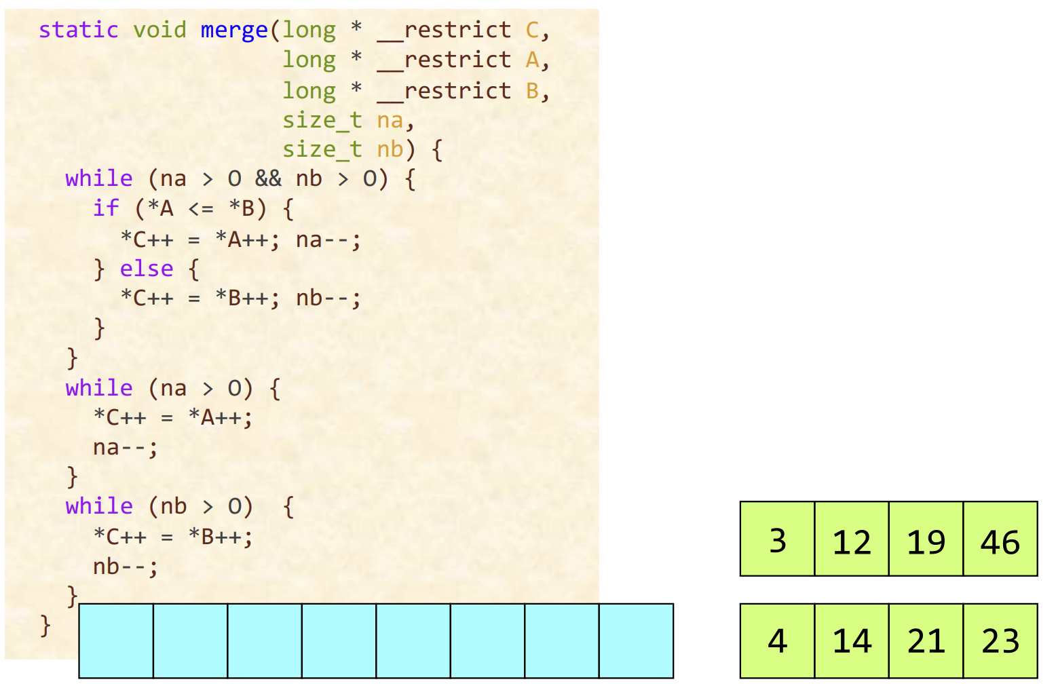Click the parameter line 'long * __restrict A,'
Viewport: 1056px width, 688px height.
416,60
